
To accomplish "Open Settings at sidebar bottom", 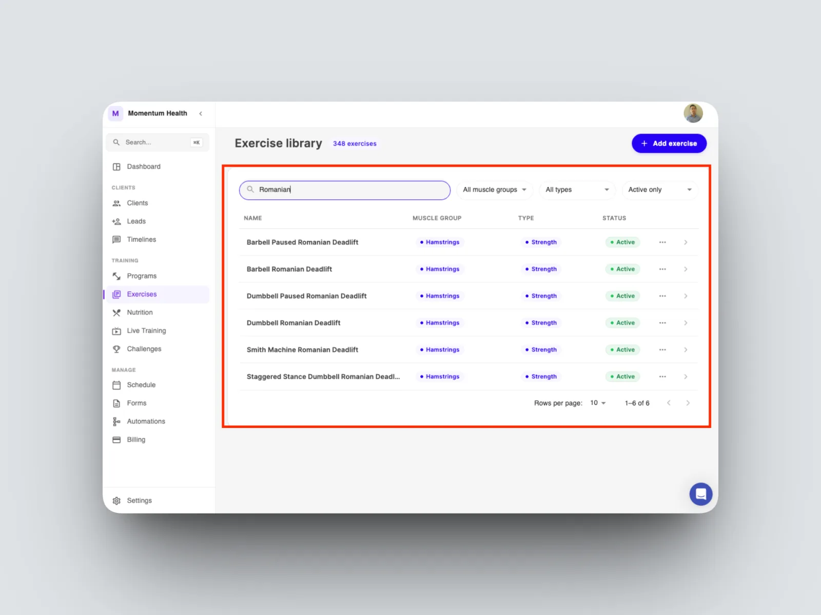I will [158, 501].
